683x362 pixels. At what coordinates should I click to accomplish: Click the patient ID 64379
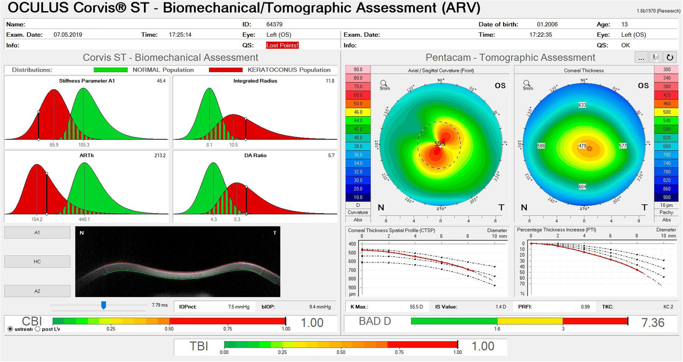point(274,24)
